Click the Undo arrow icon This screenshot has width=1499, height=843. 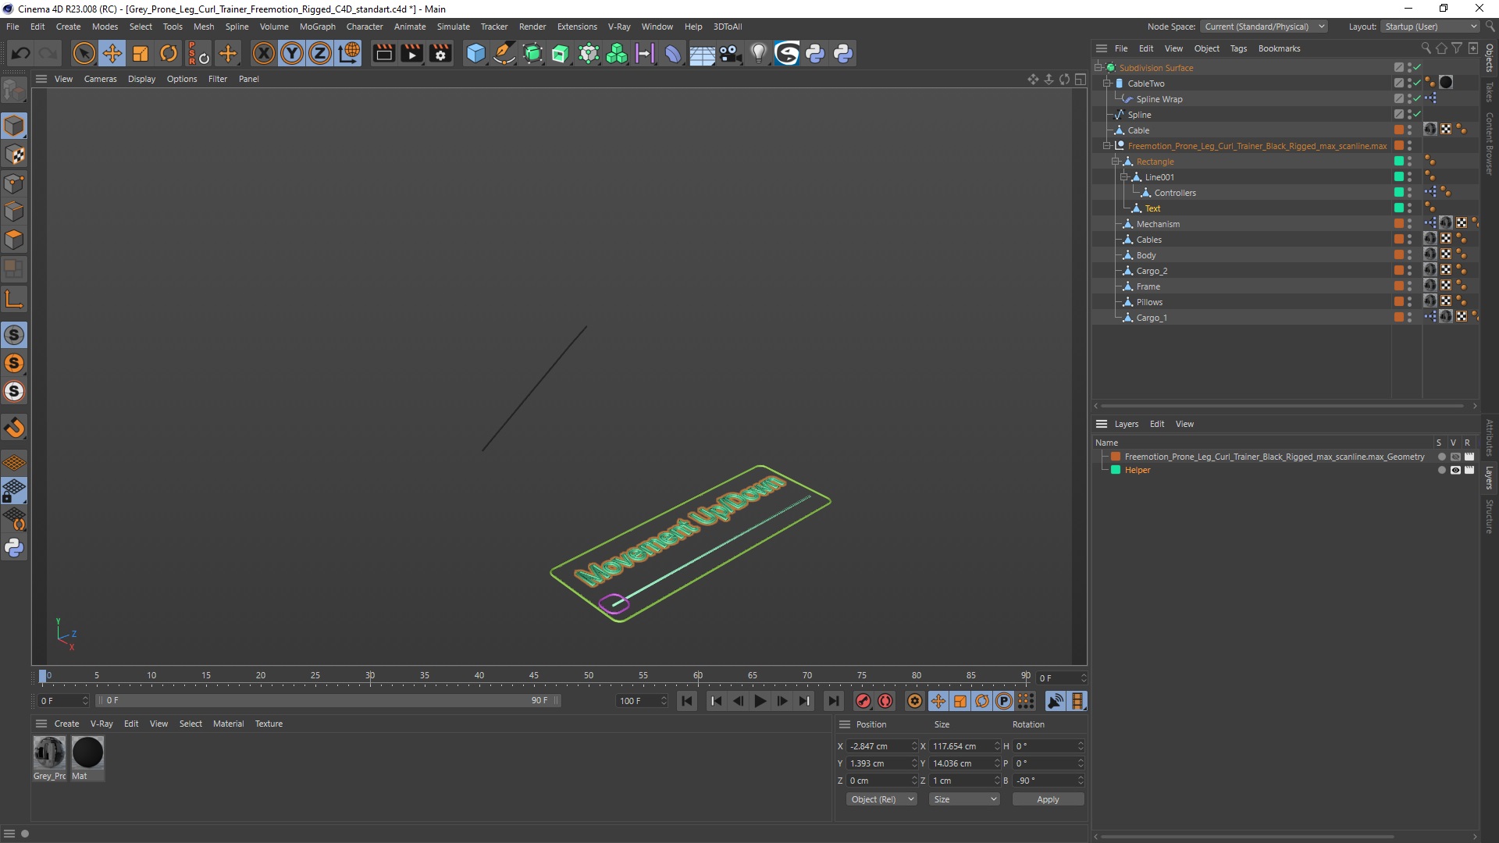(x=21, y=53)
